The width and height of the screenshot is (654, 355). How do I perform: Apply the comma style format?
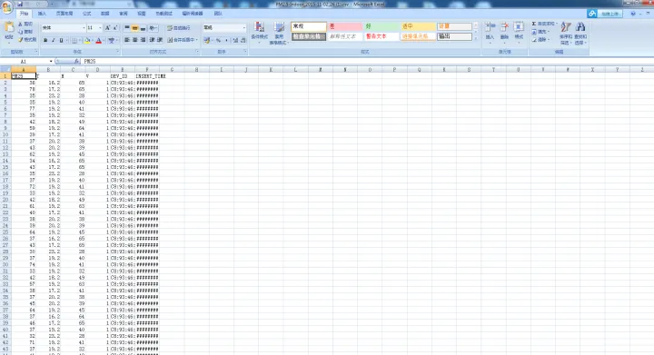(226, 41)
